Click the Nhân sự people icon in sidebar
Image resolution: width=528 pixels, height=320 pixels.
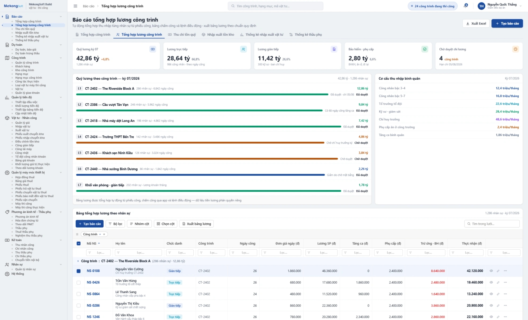7,265
